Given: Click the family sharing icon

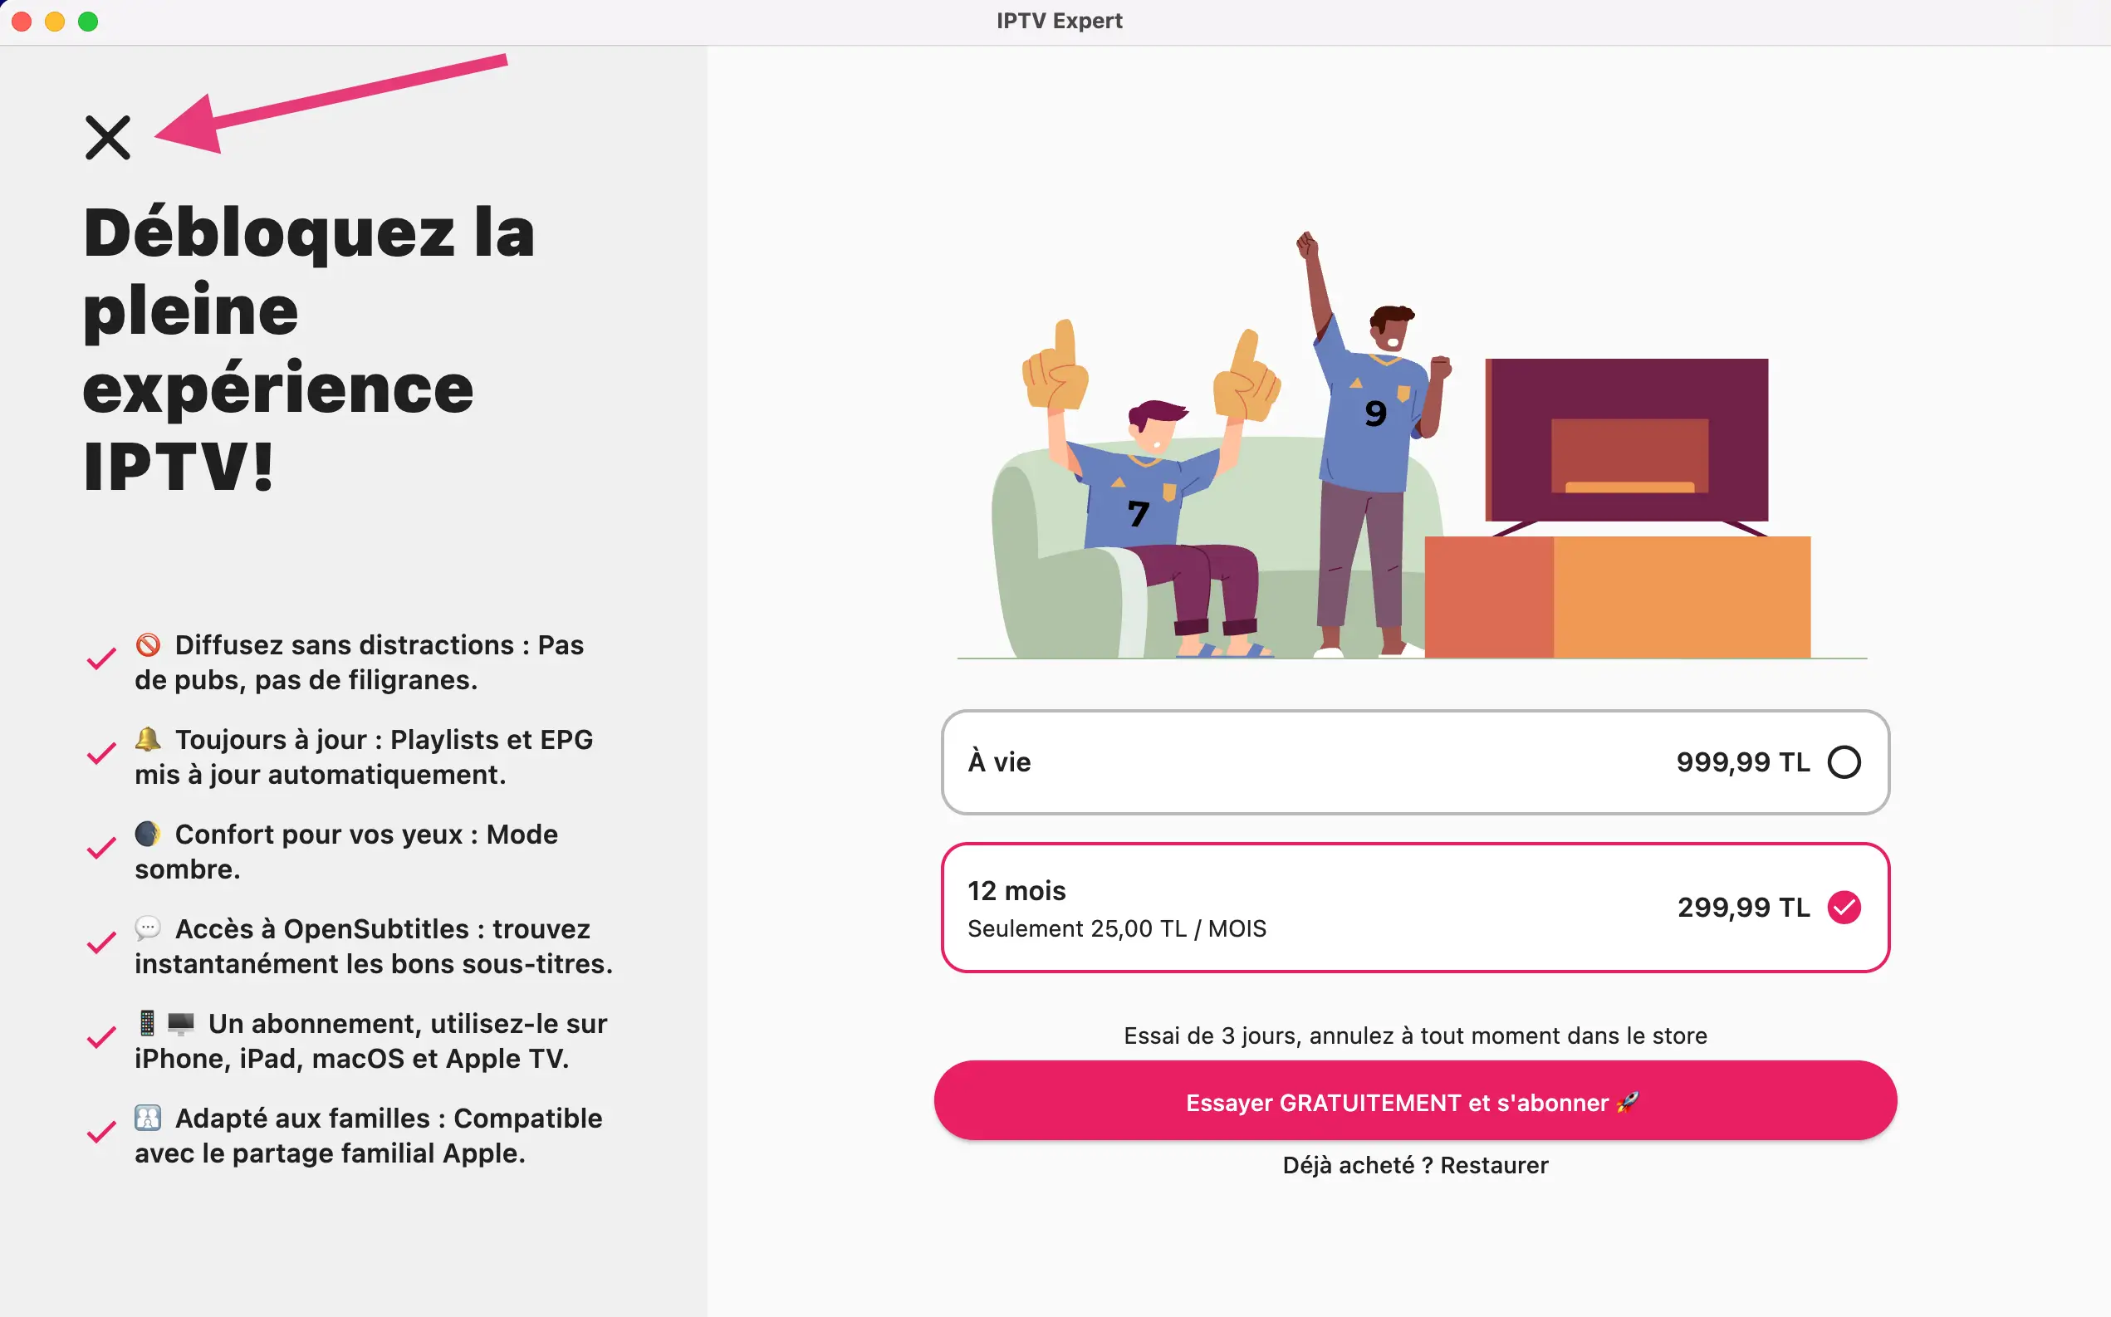Looking at the screenshot, I should coord(149,1117).
